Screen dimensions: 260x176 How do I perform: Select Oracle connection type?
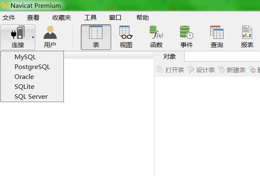point(24,76)
